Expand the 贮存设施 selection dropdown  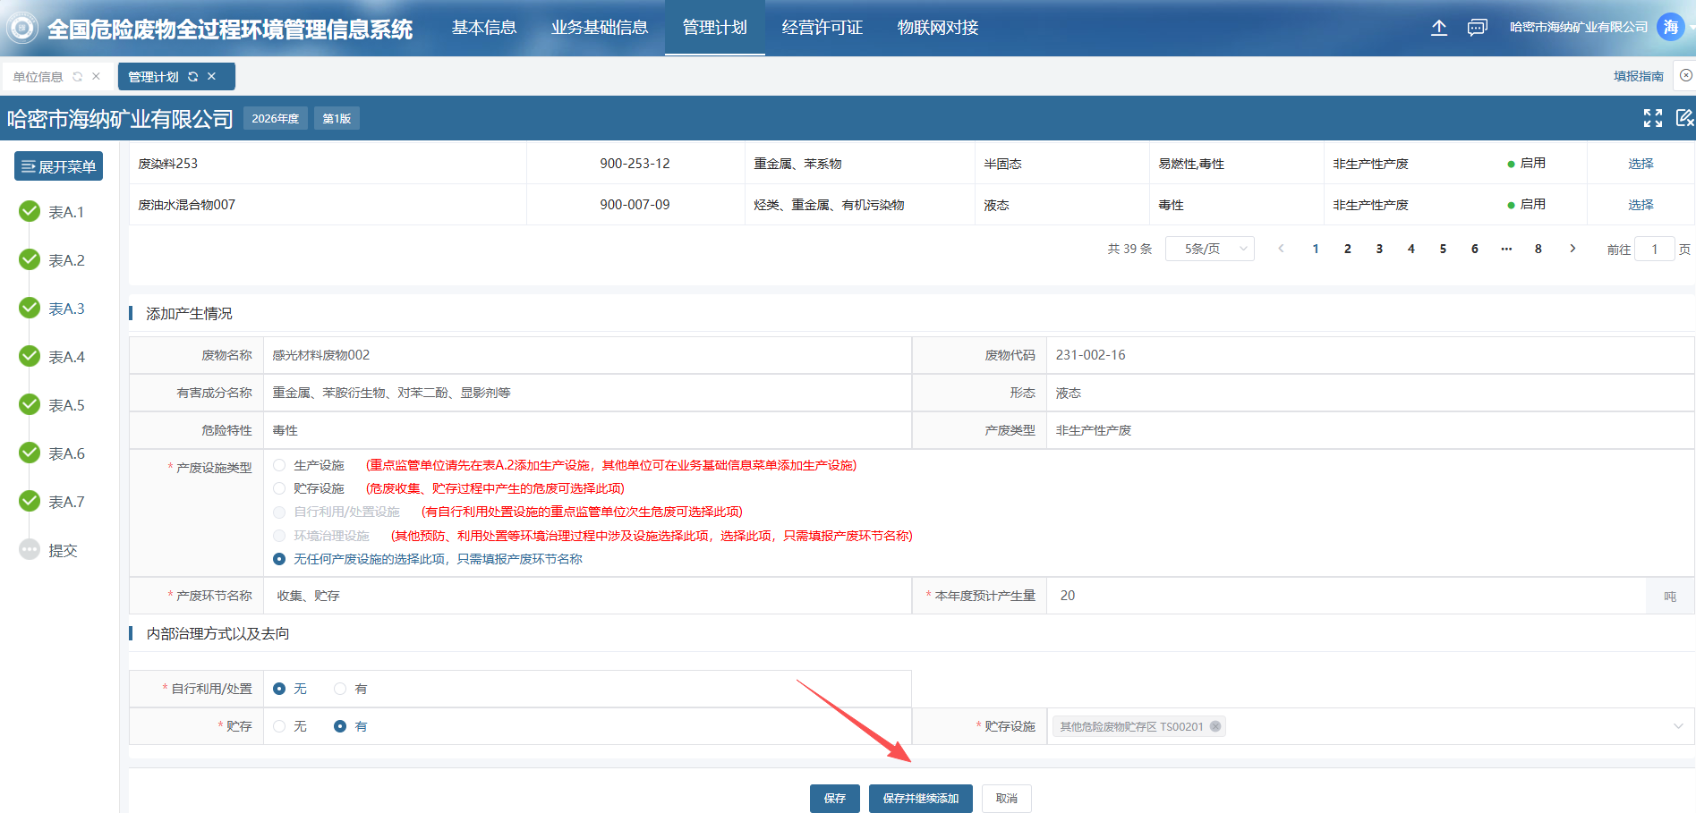click(1677, 726)
